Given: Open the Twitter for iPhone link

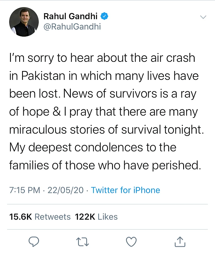Looking at the screenshot, I should point(126,190).
